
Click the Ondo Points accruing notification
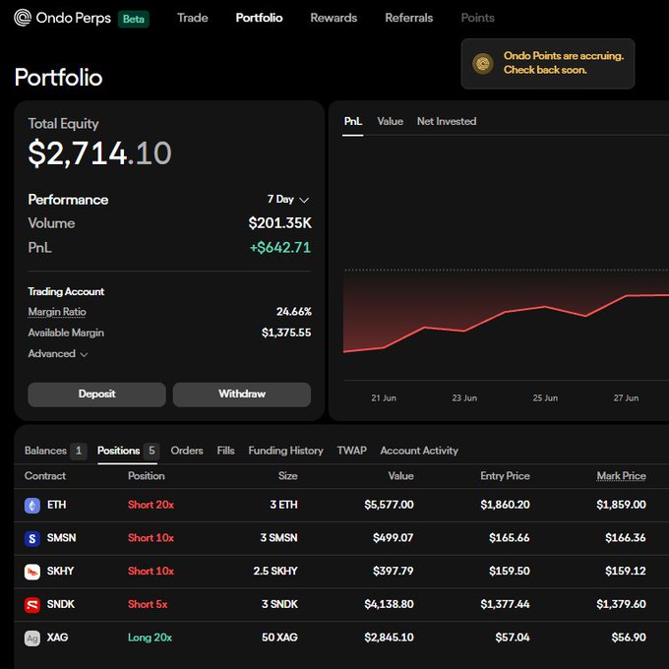point(548,64)
